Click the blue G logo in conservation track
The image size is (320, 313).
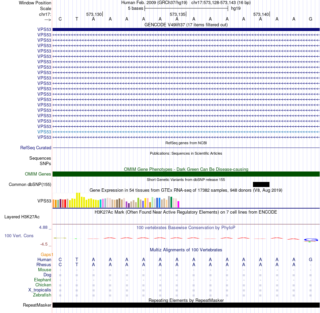(311, 240)
